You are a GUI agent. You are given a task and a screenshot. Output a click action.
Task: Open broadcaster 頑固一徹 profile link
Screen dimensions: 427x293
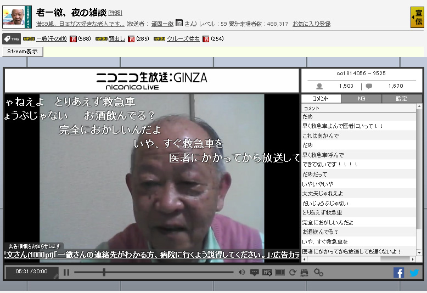(162, 24)
